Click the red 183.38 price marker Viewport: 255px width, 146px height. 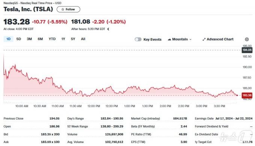pyautogui.click(x=247, y=95)
